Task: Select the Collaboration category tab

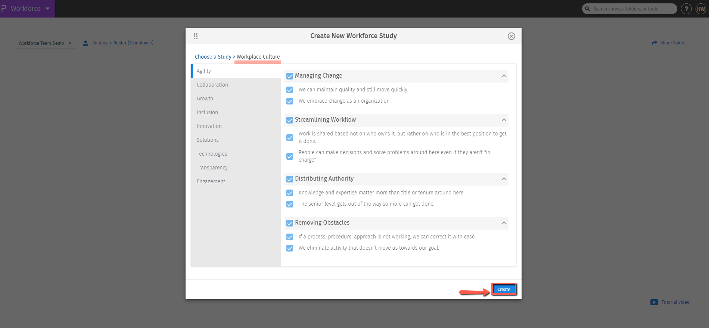Action: [x=236, y=85]
